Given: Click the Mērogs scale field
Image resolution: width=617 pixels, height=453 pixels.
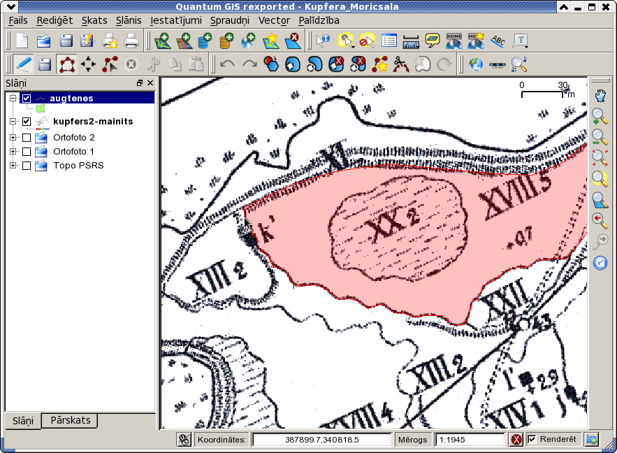Looking at the screenshot, I should coord(470,440).
